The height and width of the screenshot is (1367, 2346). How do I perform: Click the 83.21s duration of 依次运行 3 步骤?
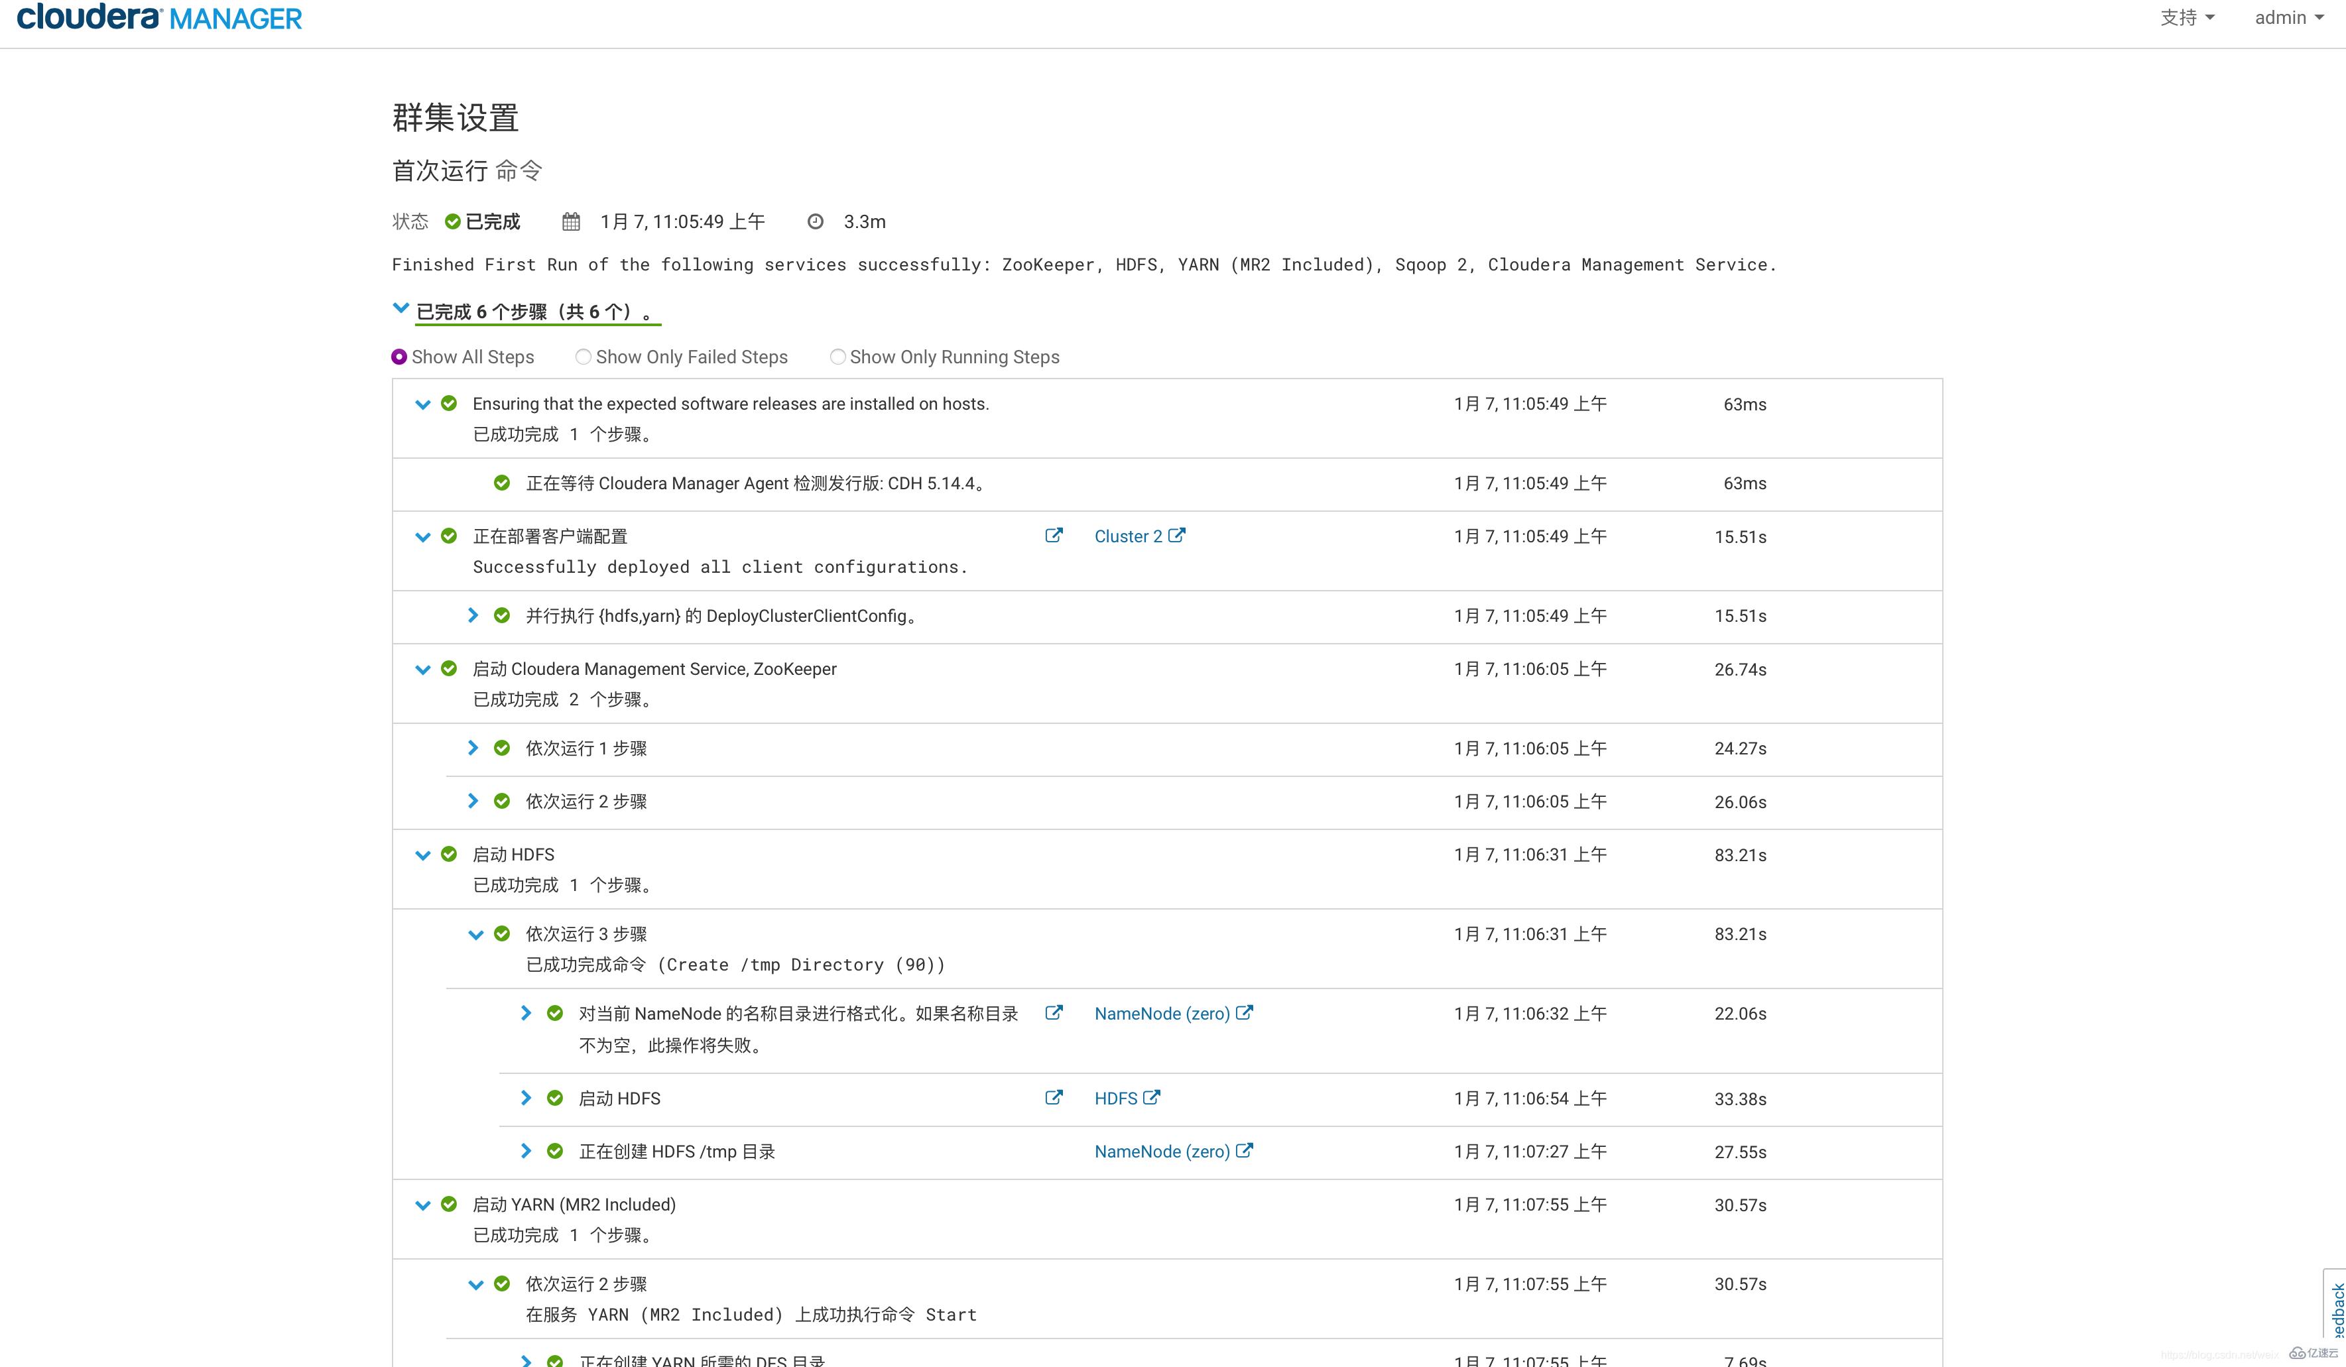(x=1740, y=934)
